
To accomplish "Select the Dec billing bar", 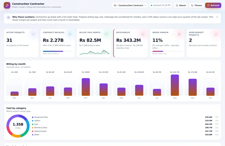I will [x=32, y=92].
